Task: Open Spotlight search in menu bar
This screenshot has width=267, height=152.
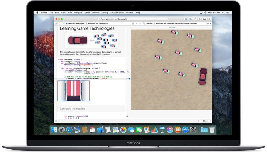Action: pos(223,13)
